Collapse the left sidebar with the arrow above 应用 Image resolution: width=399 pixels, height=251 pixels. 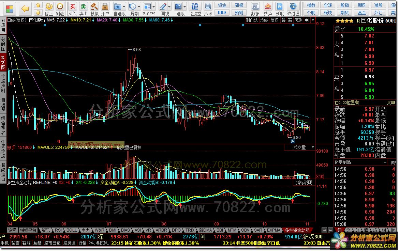click(3, 20)
